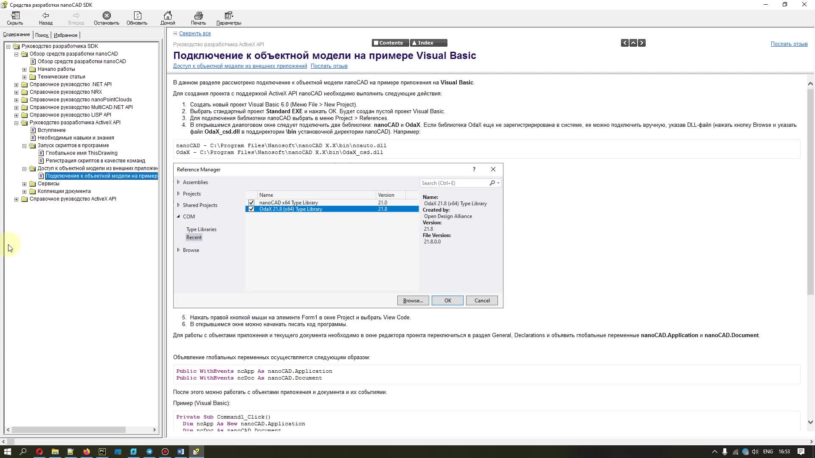The height and width of the screenshot is (458, 815).
Task: Click the Свернуть все link
Action: click(195, 34)
